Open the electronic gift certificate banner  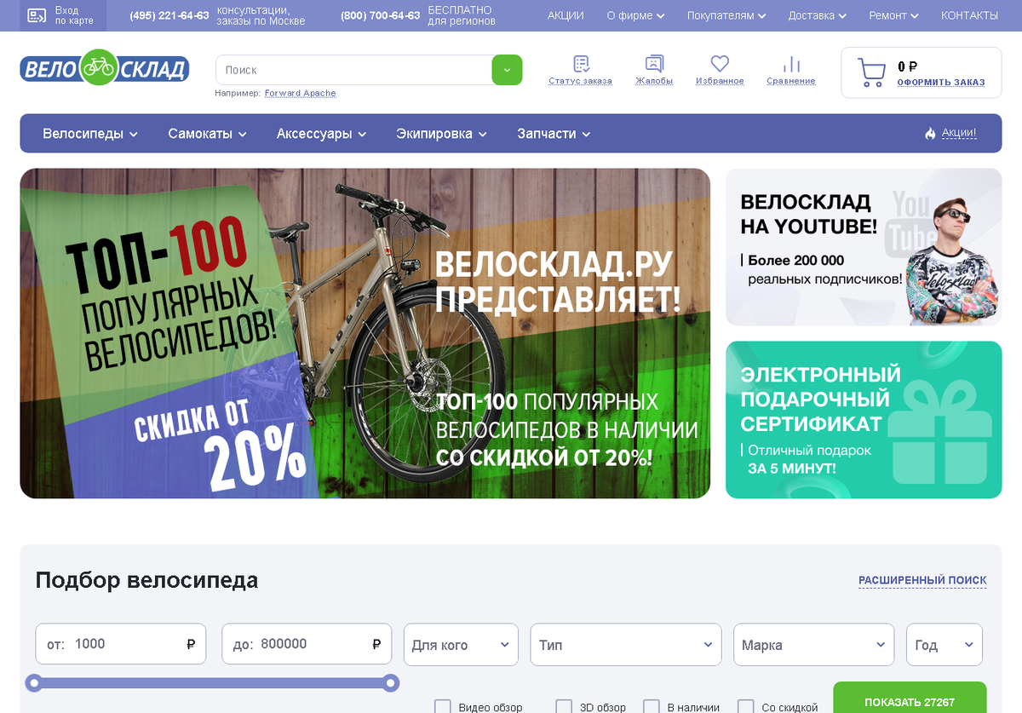(x=864, y=420)
